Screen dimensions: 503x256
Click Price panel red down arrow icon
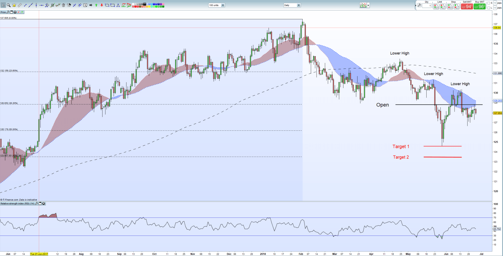18,12
